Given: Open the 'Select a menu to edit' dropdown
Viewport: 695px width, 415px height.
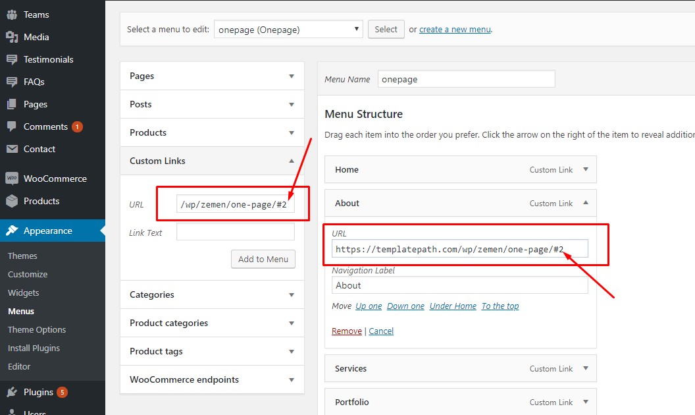Looking at the screenshot, I should tap(288, 29).
